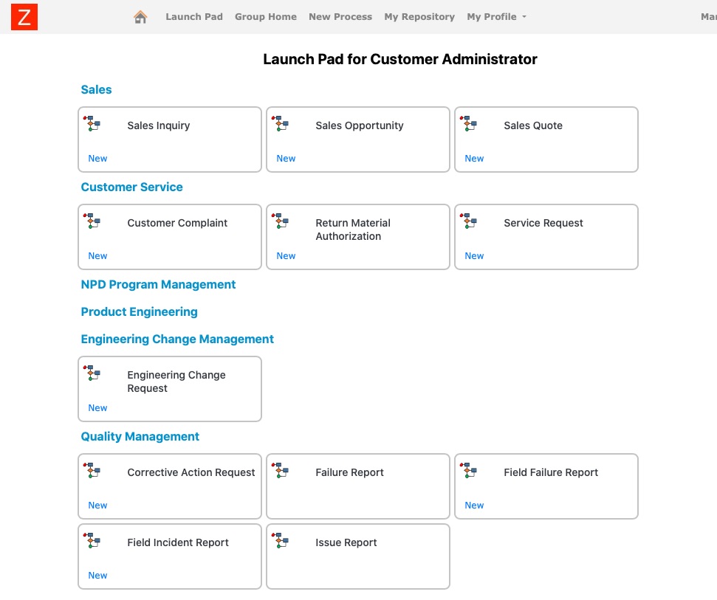Screen dimensions: 717x600
Task: Create a New Corrective Action Request
Action: [x=97, y=506]
